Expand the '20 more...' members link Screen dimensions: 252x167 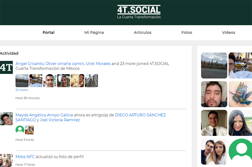coord(22,90)
